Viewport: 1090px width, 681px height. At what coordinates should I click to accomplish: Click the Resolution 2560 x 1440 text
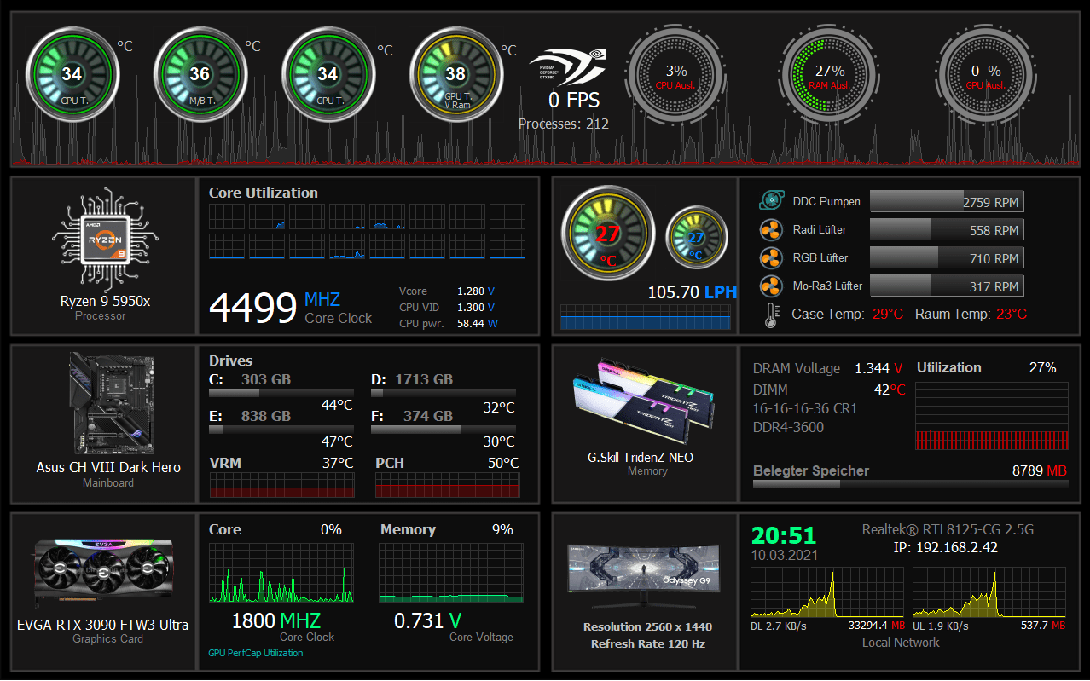(648, 626)
